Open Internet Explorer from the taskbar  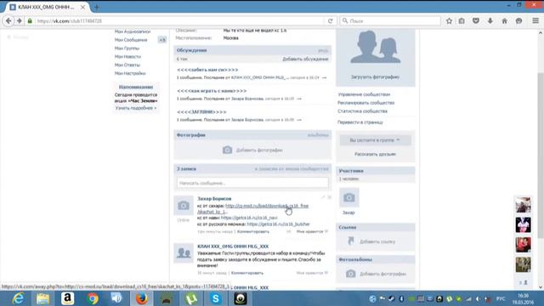18,298
